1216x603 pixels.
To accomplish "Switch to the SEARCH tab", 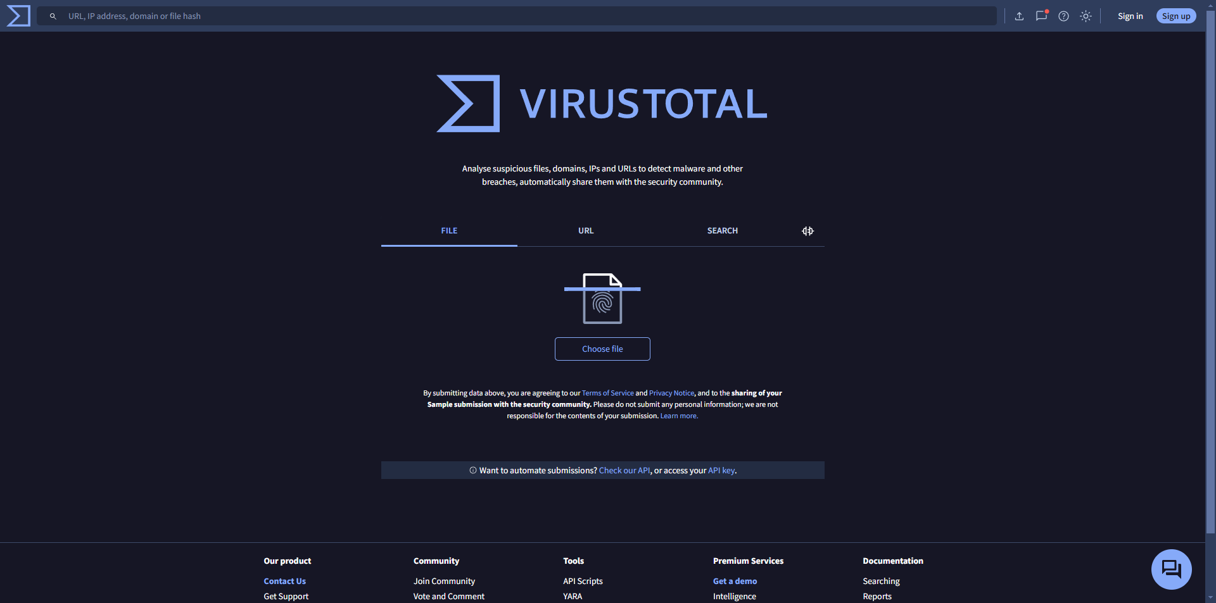I will click(722, 231).
